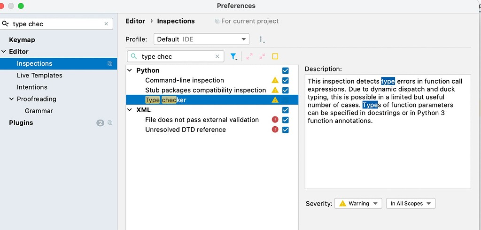Toggle the Python group checkbox

(x=285, y=70)
